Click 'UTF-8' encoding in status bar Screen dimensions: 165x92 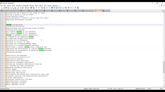coord(149,89)
